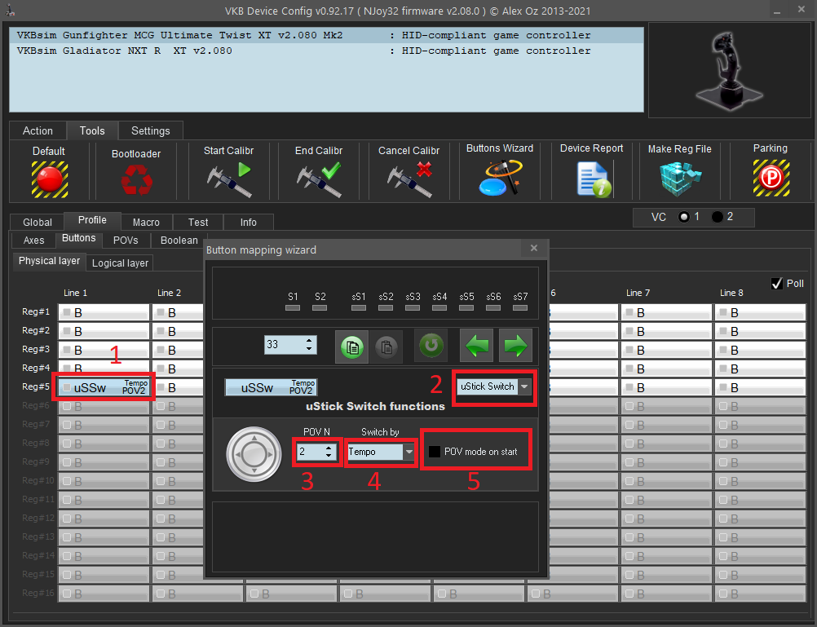Switch to the Boolean sub-tab
The height and width of the screenshot is (627, 817).
coord(179,241)
